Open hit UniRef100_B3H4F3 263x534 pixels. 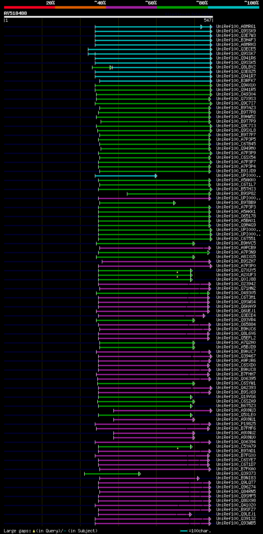pos(236,40)
